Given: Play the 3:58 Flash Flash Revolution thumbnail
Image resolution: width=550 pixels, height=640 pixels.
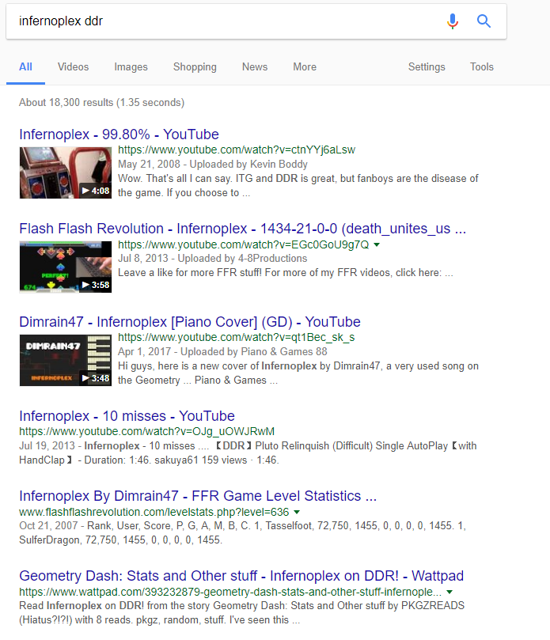Looking at the screenshot, I should point(66,267).
